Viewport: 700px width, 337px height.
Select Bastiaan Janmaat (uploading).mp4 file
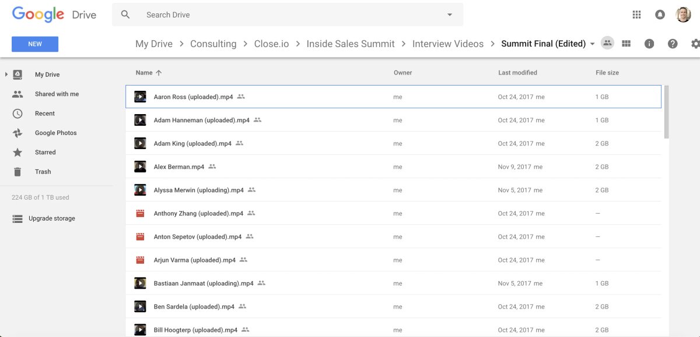(393, 283)
